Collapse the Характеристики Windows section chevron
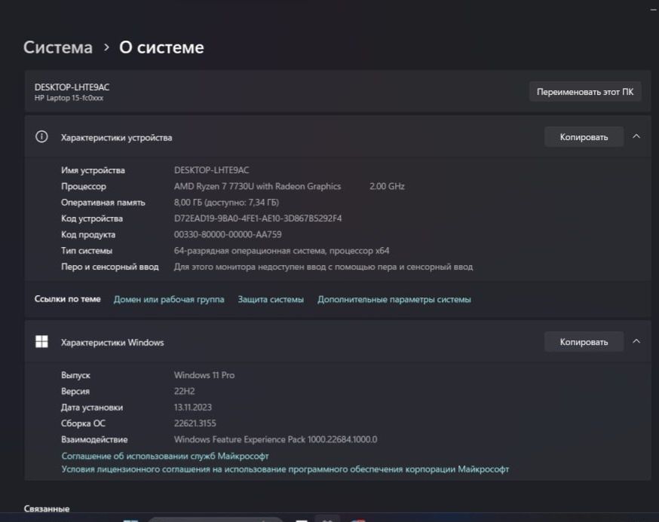 [x=636, y=341]
